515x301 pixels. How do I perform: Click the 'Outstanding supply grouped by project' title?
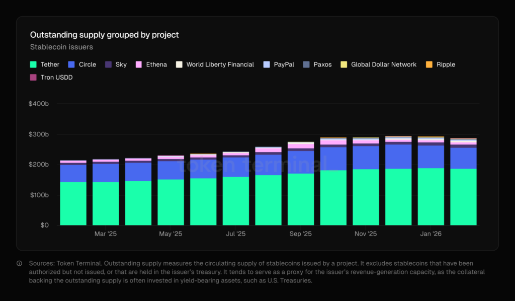point(105,35)
